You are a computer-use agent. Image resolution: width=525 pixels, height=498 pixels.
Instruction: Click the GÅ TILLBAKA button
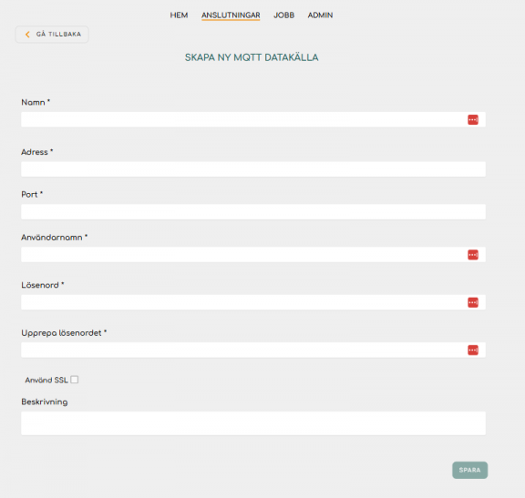52,34
